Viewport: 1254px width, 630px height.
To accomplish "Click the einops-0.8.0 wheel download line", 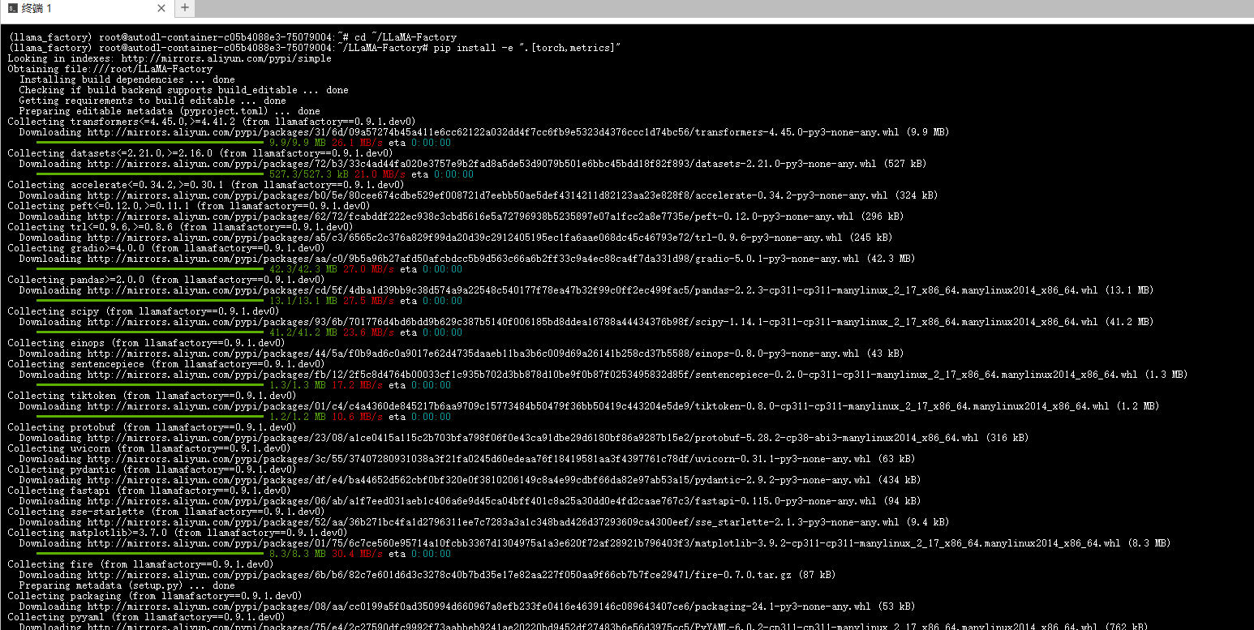I will click(x=462, y=354).
